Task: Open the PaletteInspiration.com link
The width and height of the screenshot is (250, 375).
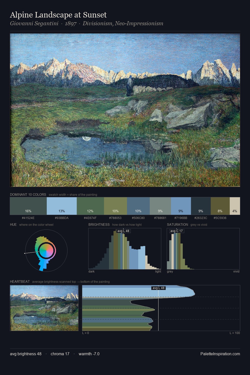Action: click(x=220, y=354)
